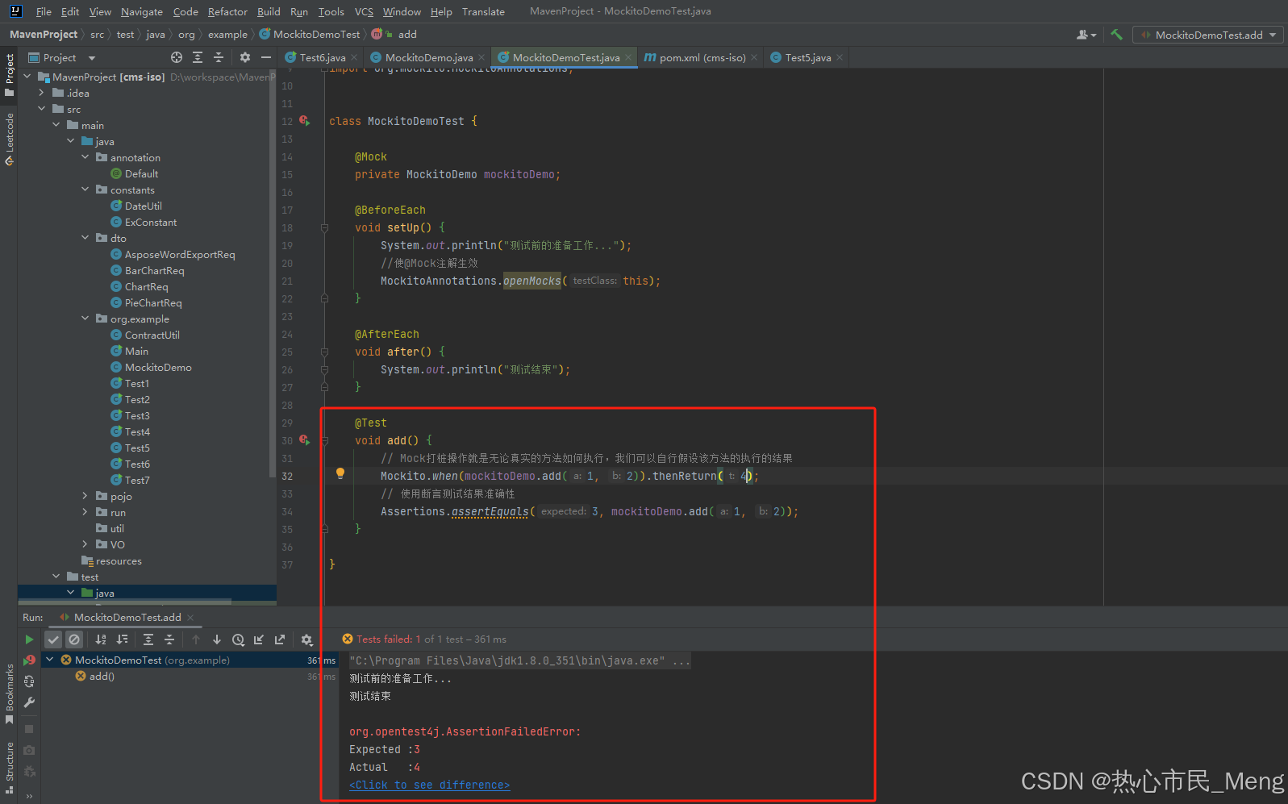This screenshot has width=1288, height=804.
Task: Open Project panel gear options
Action: [x=245, y=57]
